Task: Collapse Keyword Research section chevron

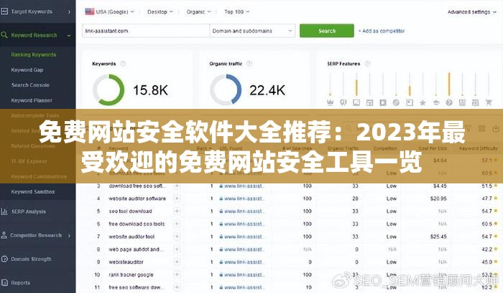Action: coord(69,35)
